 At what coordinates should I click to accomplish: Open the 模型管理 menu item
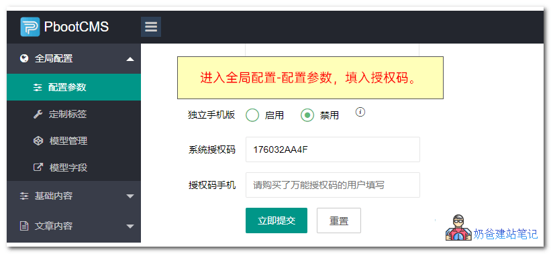[x=74, y=141]
